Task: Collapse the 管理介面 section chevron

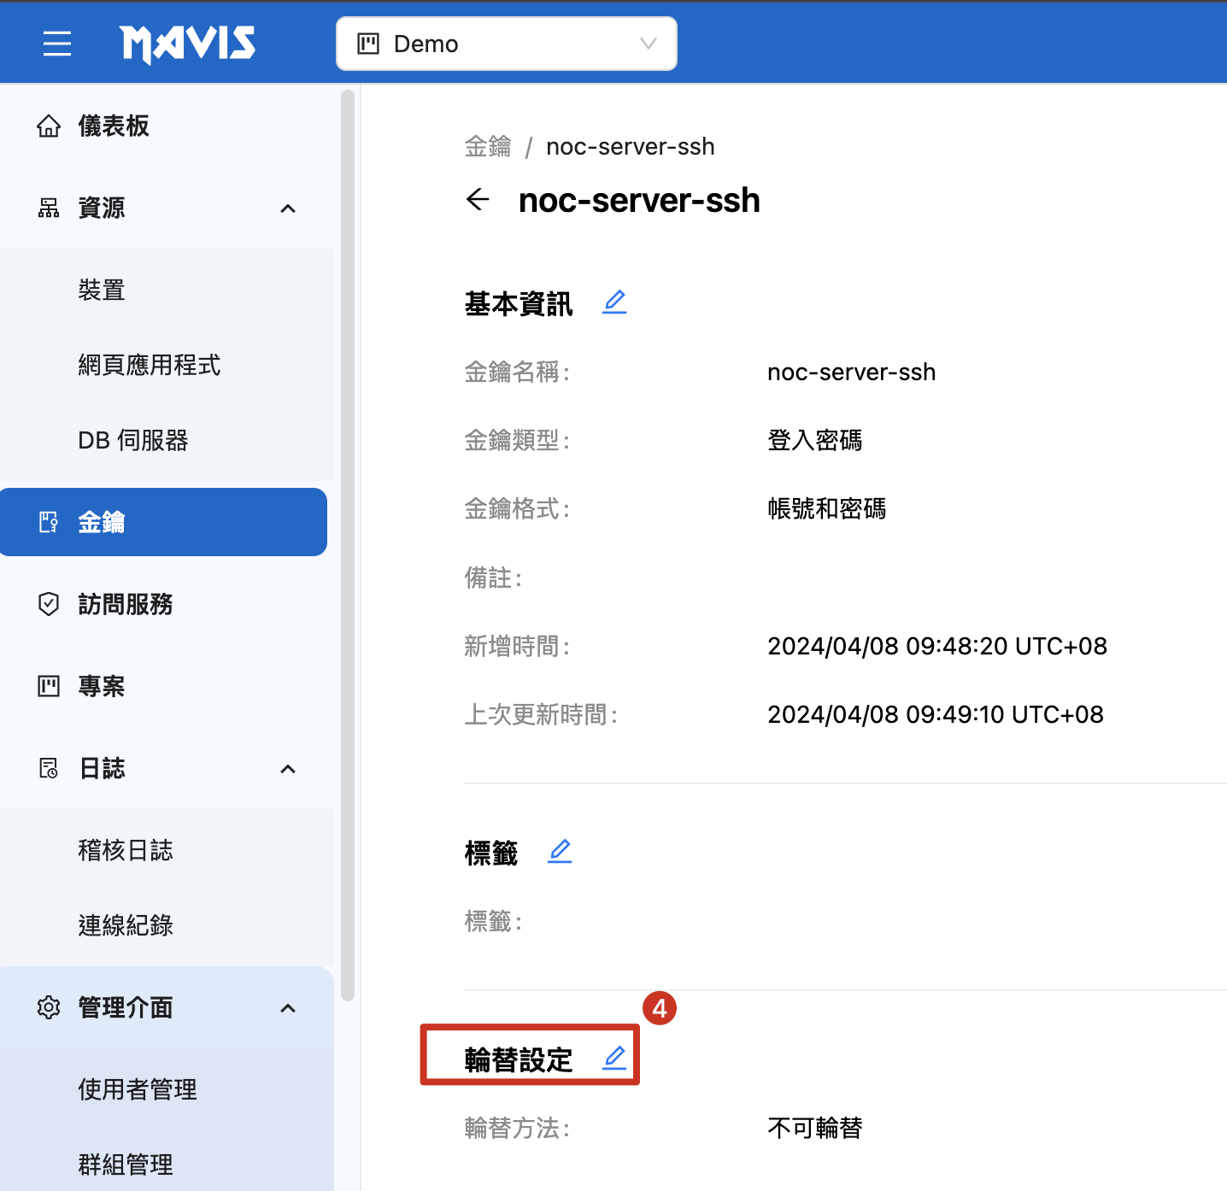Action: [288, 1008]
